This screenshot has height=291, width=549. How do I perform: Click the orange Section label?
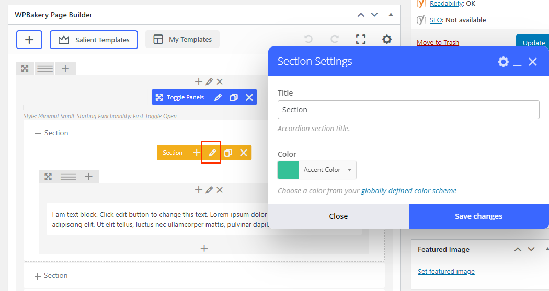[x=173, y=153]
